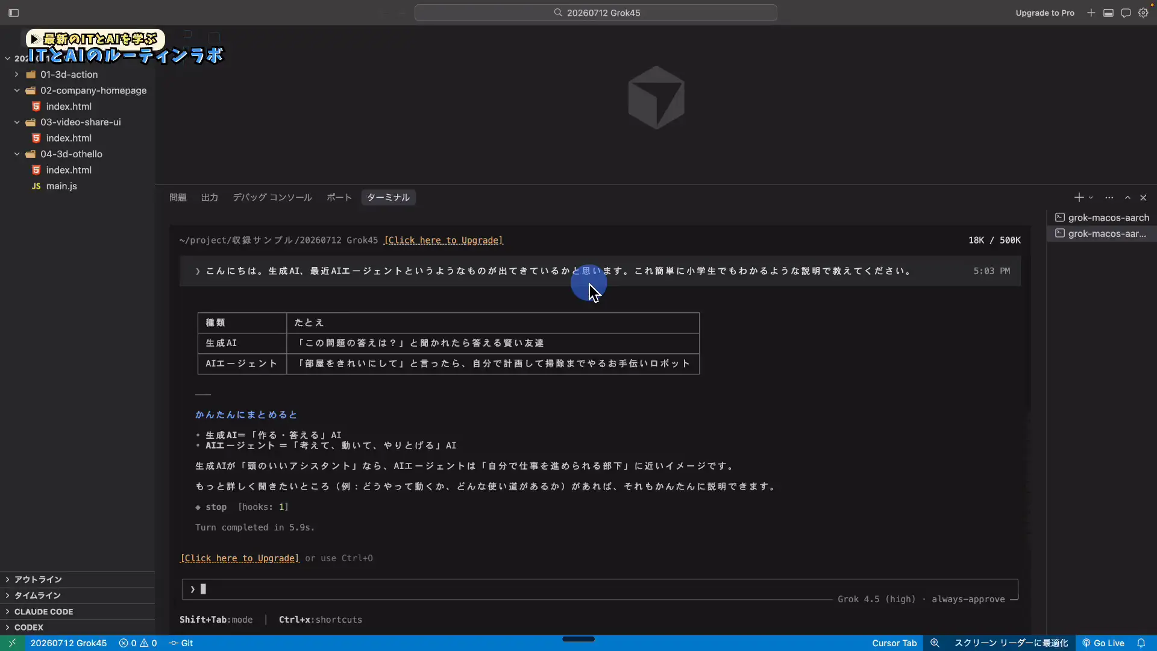The width and height of the screenshot is (1157, 651).
Task: Click the zoom magnifier icon in status bar
Action: tap(935, 643)
